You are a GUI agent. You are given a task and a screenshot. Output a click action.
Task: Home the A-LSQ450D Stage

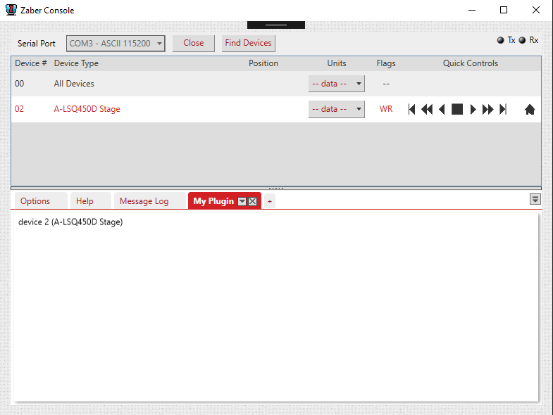tap(529, 110)
